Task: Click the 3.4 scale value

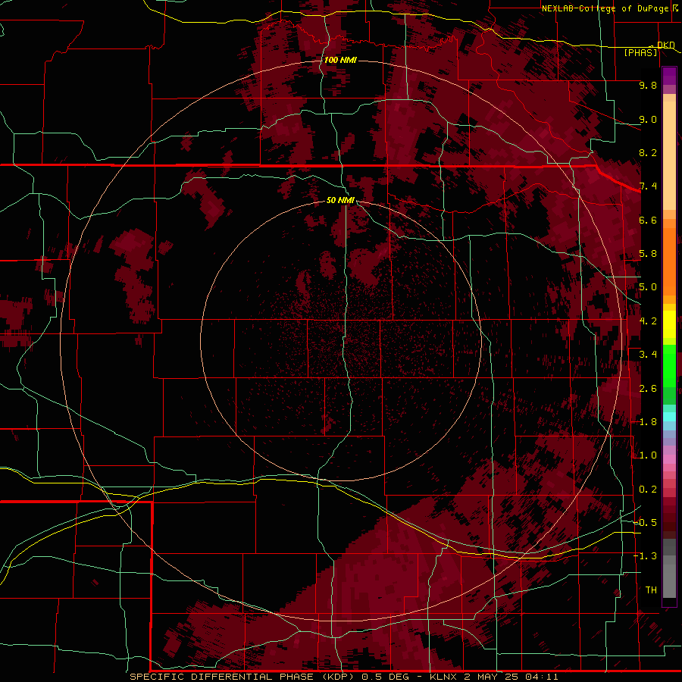Action: point(648,355)
